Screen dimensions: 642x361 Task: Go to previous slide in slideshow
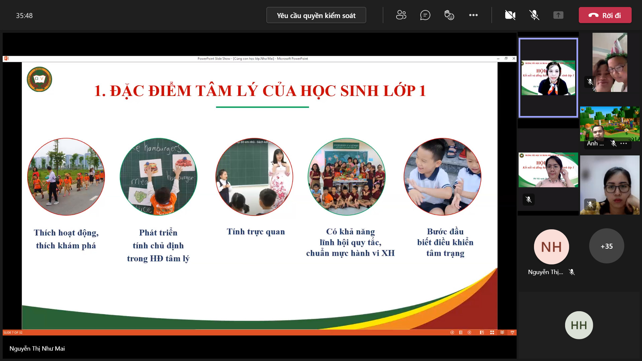(452, 332)
